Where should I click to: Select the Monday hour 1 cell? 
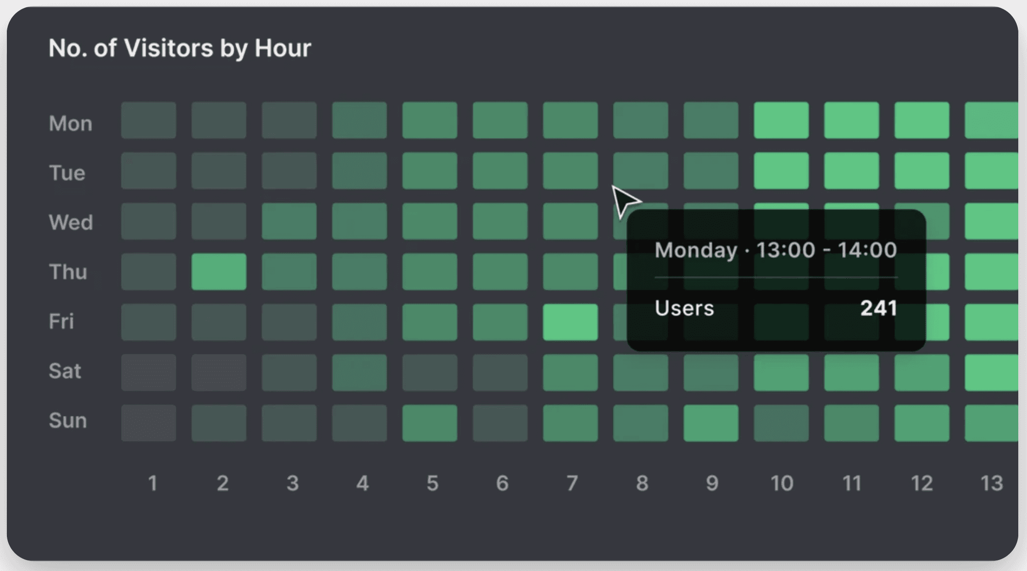(x=149, y=121)
